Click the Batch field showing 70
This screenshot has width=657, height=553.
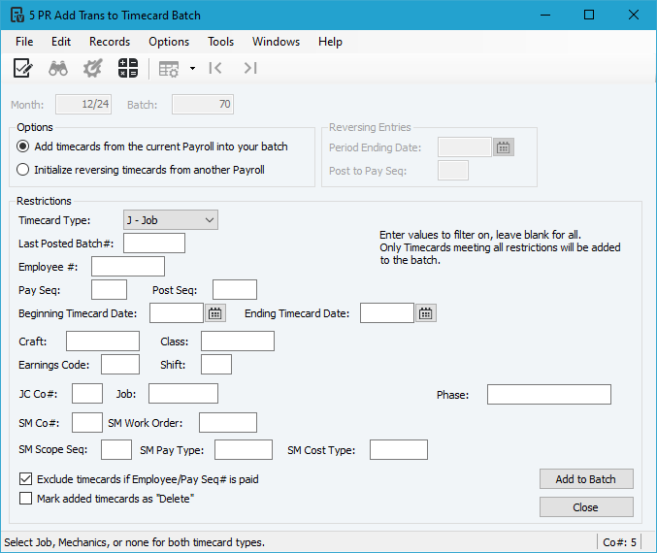click(203, 105)
